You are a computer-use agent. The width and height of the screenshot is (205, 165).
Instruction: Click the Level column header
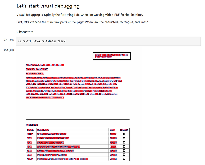click(x=112, y=130)
